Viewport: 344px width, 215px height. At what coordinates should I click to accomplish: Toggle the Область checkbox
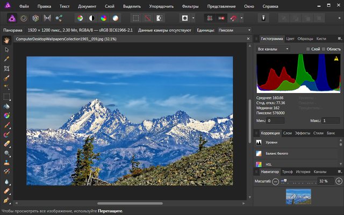(323, 49)
